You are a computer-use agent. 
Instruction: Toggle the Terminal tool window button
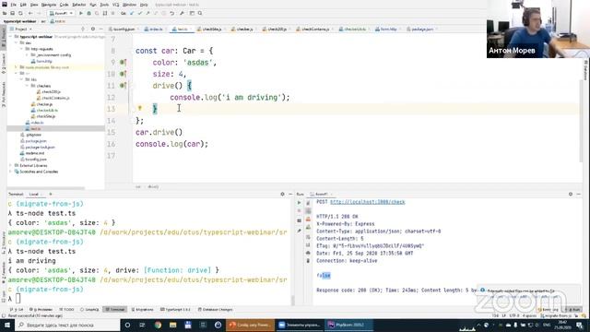(114, 310)
